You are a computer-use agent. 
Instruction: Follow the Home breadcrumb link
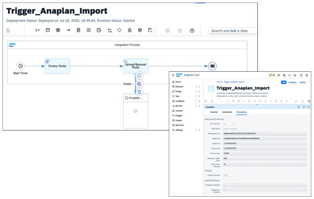[219, 82]
